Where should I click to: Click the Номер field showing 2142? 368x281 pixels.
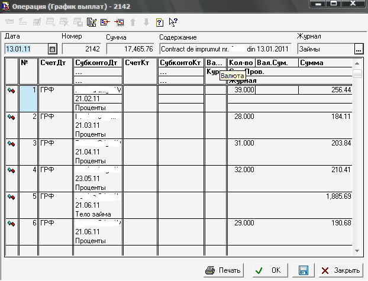click(82, 49)
